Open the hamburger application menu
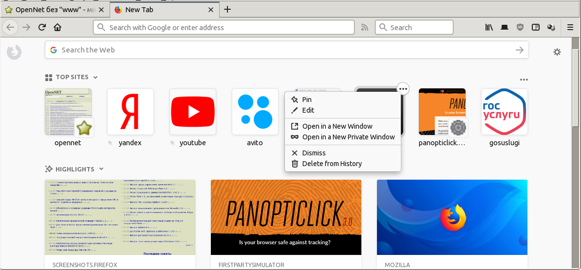Screen dimensions: 581x270 570,27
